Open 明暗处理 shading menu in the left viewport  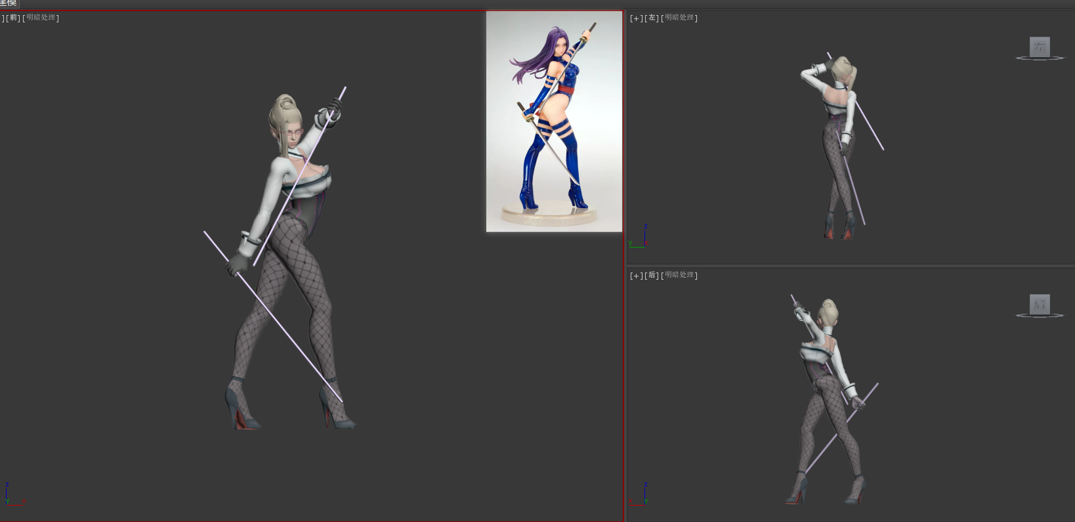click(679, 18)
